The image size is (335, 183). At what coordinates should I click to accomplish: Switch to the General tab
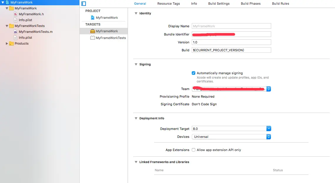pos(140,4)
